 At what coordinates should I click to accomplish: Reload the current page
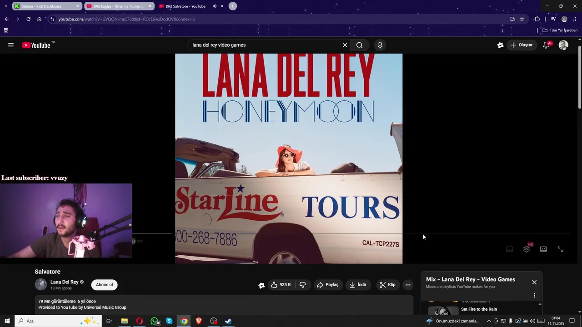[28, 19]
